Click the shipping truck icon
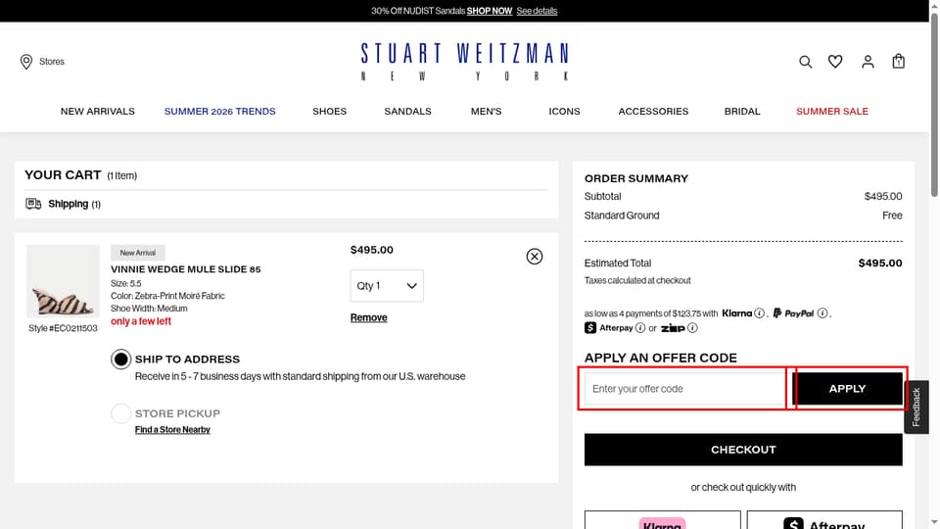 [33, 204]
